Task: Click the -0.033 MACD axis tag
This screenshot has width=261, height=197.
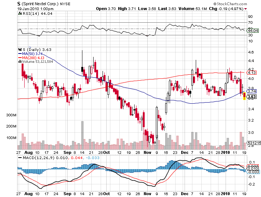Action: (253, 172)
